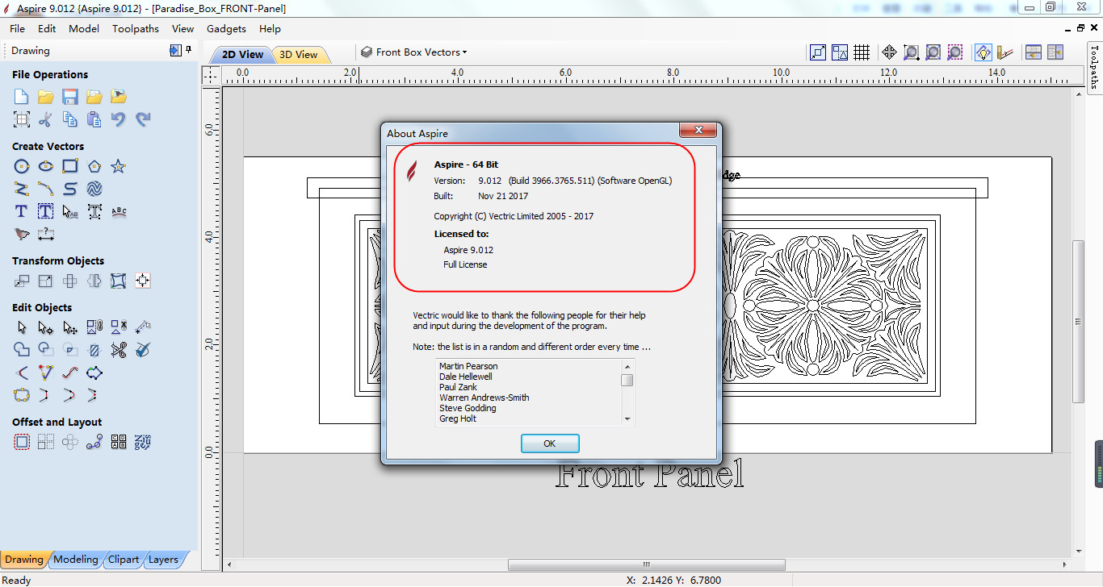Close the About Aspire dialog

click(698, 131)
